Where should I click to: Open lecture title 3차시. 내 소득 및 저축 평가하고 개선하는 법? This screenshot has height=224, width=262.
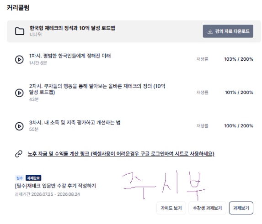(x=75, y=123)
